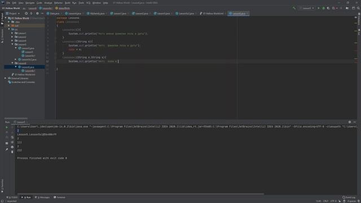This screenshot has height=203, width=361.
Task: Open the View menu
Action: pos(21,3)
